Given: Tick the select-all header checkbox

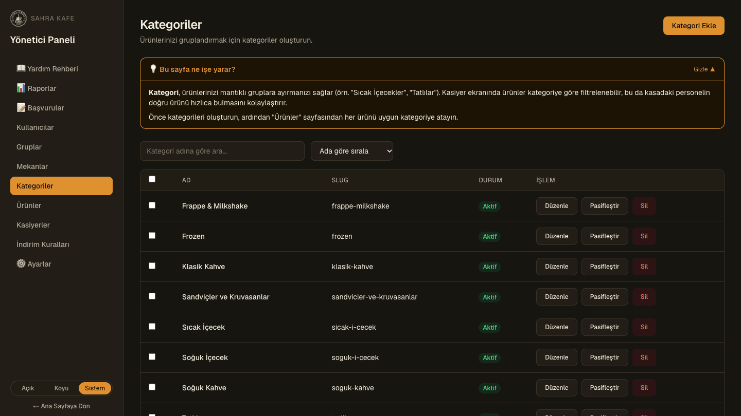Looking at the screenshot, I should pyautogui.click(x=152, y=179).
